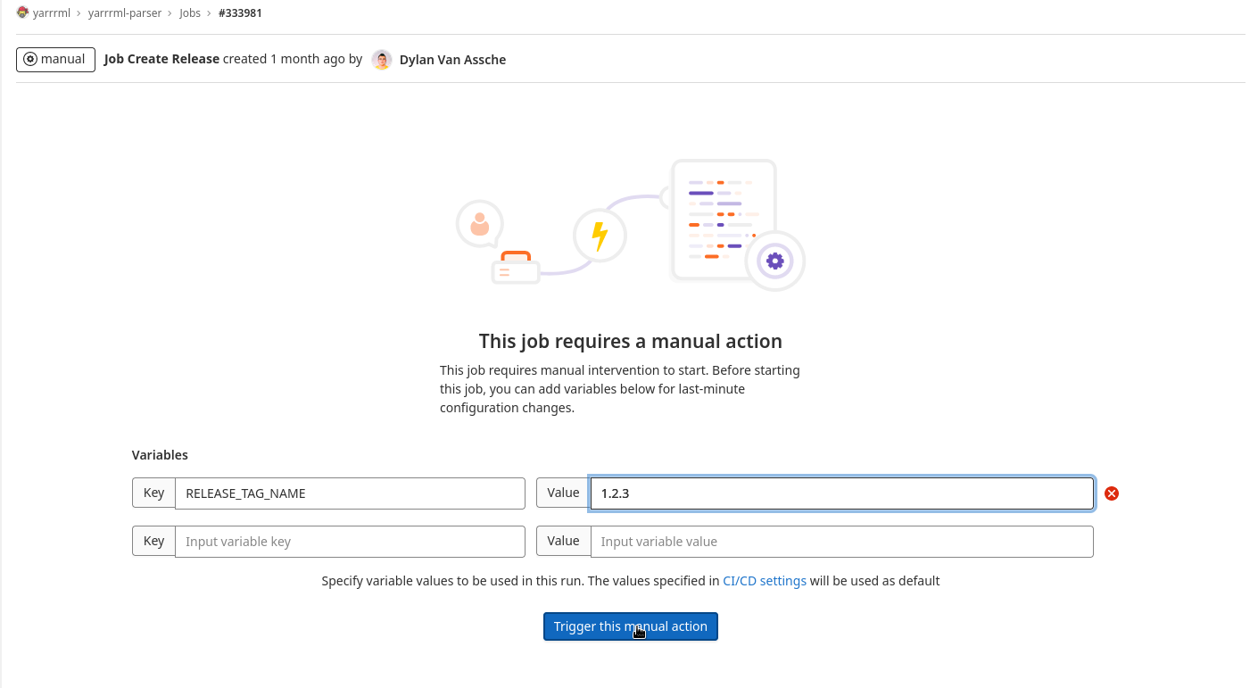
Task: Click the gear icon in manual badge
Action: coord(30,60)
